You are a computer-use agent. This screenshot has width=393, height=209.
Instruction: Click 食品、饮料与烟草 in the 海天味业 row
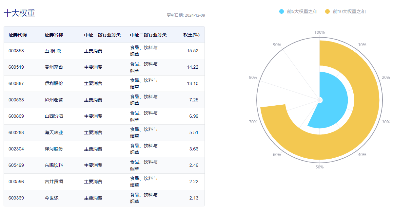click(x=144, y=132)
